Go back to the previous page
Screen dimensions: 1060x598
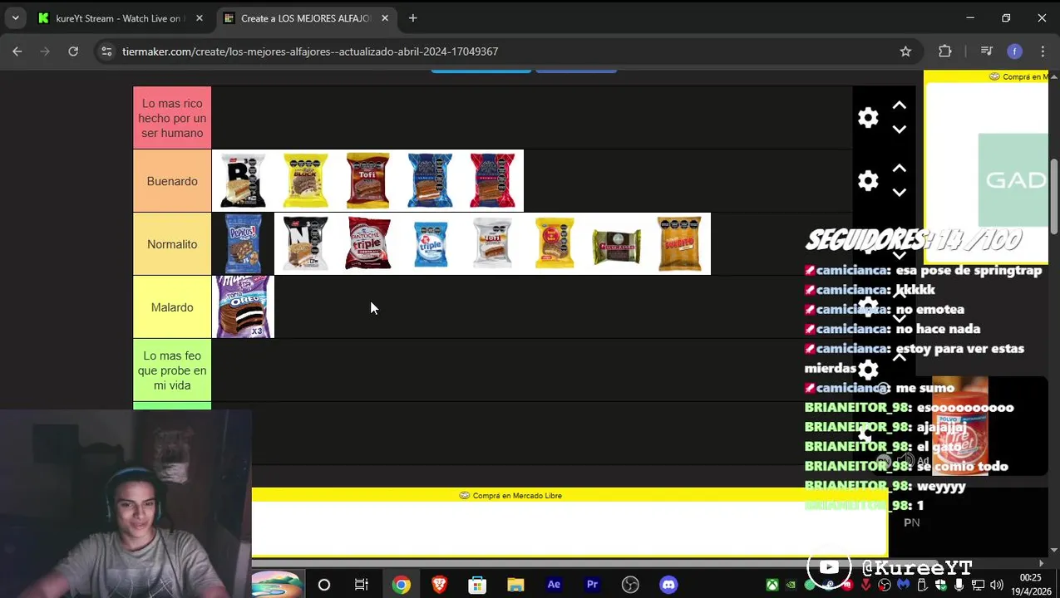[17, 51]
